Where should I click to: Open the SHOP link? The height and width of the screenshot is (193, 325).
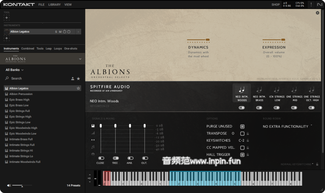[x=276, y=5]
